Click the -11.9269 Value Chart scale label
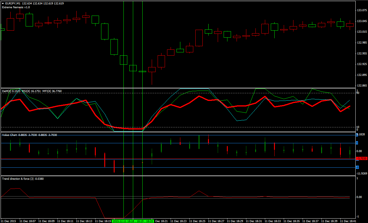 pyautogui.click(x=362, y=173)
